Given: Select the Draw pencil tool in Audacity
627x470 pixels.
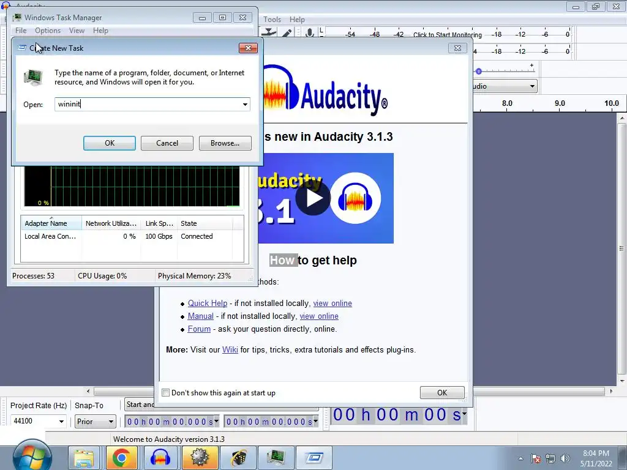Looking at the screenshot, I should (287, 33).
